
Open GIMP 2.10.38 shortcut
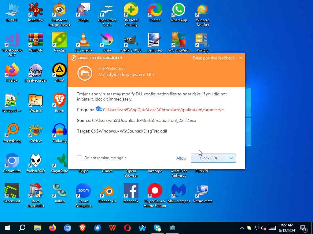(131, 42)
